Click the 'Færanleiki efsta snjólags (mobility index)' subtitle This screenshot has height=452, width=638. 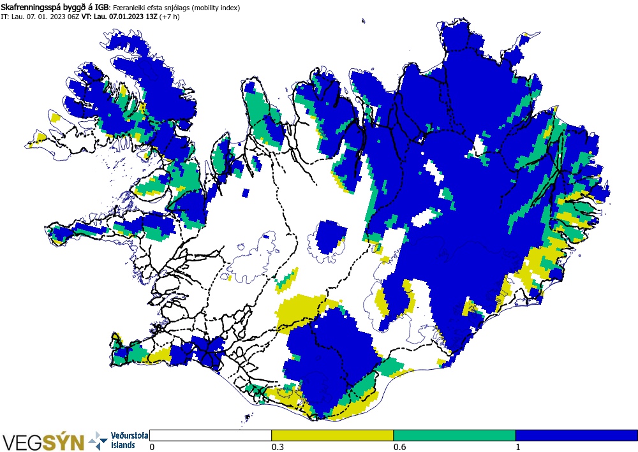(176, 8)
